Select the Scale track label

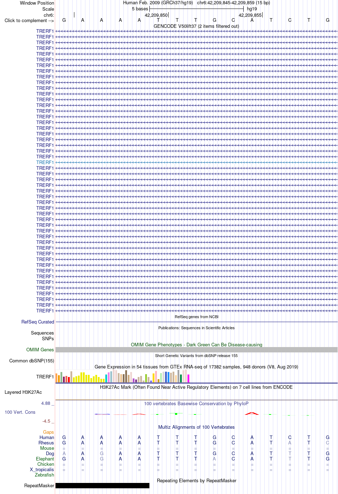coord(48,9)
